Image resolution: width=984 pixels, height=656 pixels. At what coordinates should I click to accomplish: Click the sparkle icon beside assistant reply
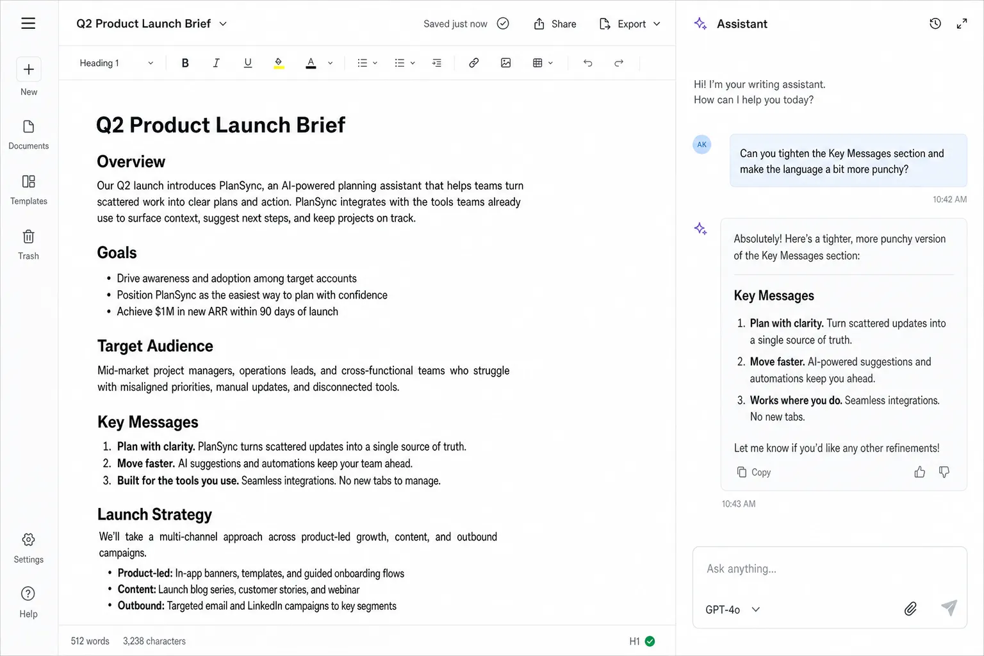[x=701, y=229]
